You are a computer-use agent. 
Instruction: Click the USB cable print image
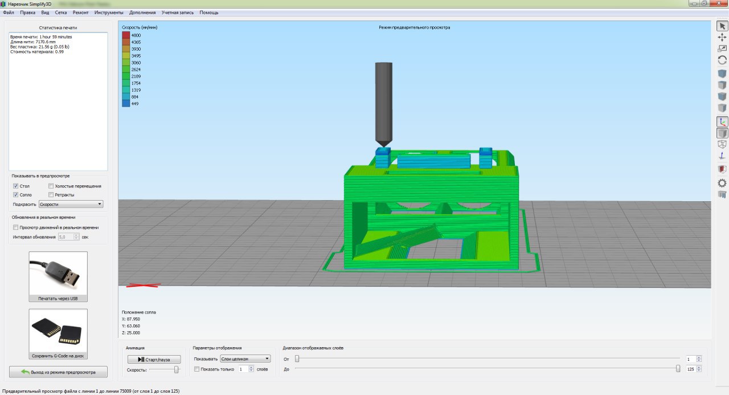pyautogui.click(x=58, y=273)
